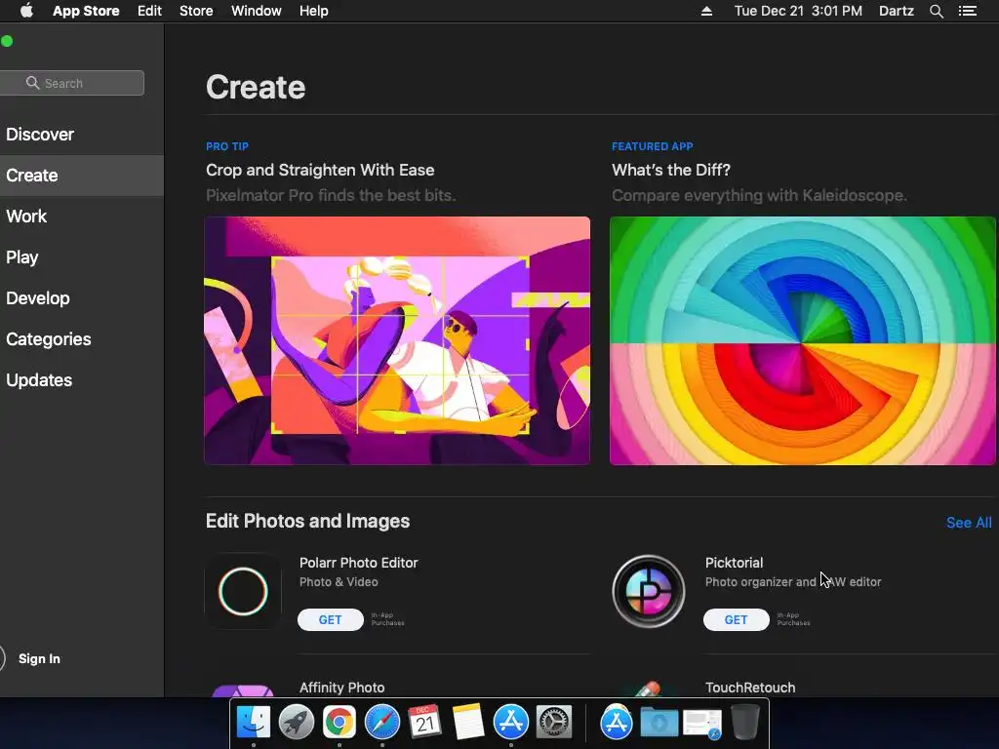This screenshot has height=749, width=999.
Task: Click the 'PRO TIP' label
Action: pyautogui.click(x=226, y=146)
